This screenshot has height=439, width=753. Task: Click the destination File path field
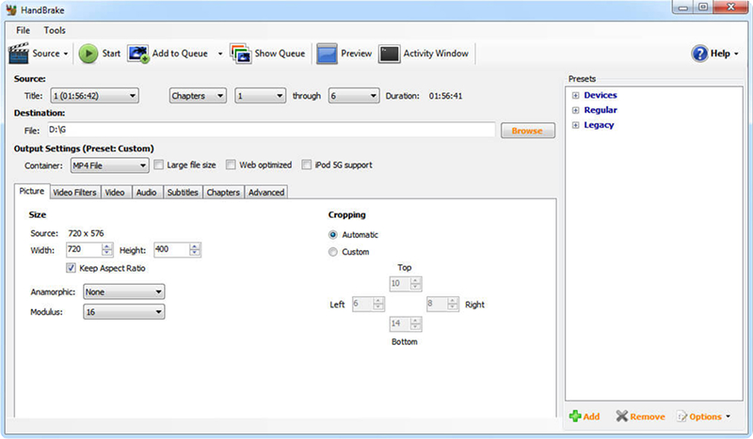click(x=271, y=130)
